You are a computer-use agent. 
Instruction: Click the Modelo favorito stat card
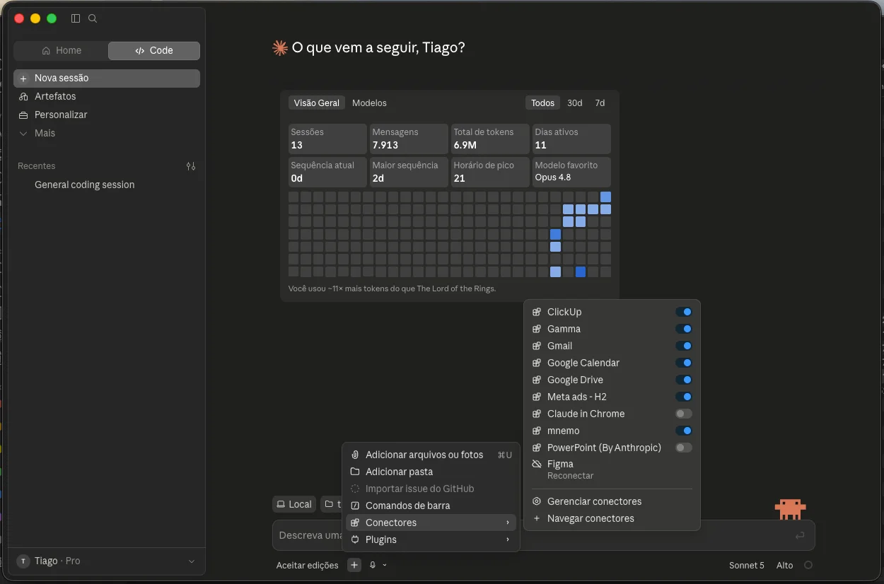[571, 172]
